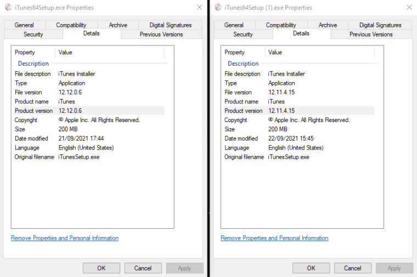Click Value column header in iTunes64Setup.exe window
This screenshot has height=277, width=417.
[110, 52]
